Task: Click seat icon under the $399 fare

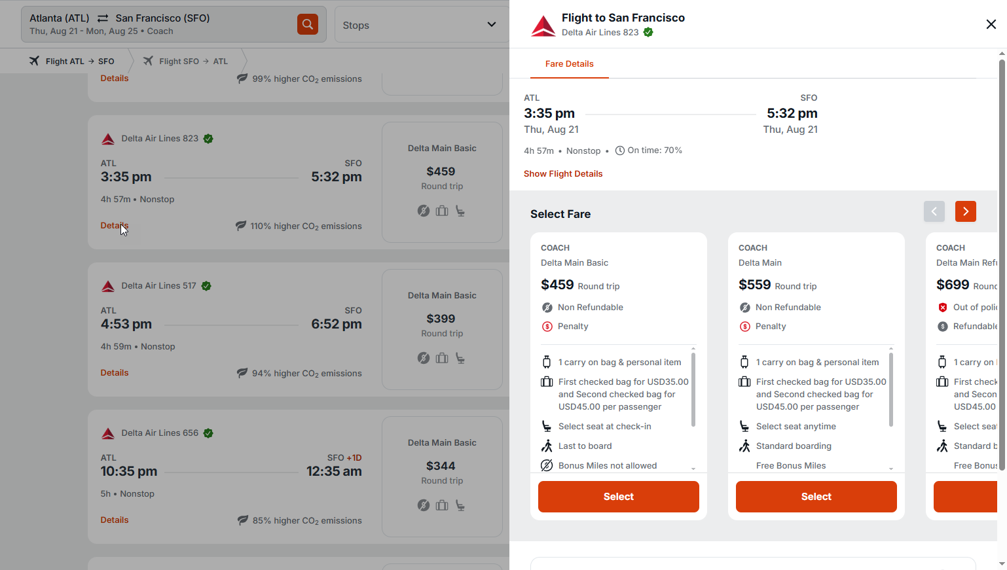Action: pyautogui.click(x=460, y=358)
